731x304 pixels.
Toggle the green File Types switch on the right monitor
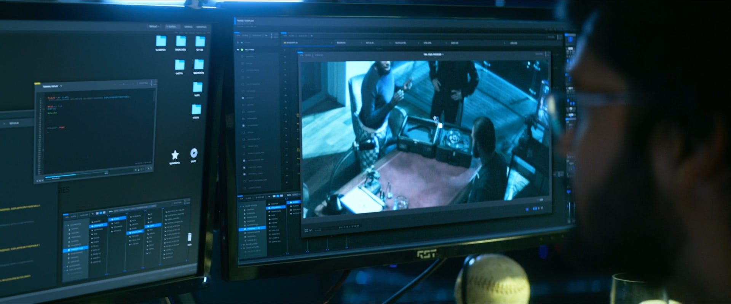(242, 50)
